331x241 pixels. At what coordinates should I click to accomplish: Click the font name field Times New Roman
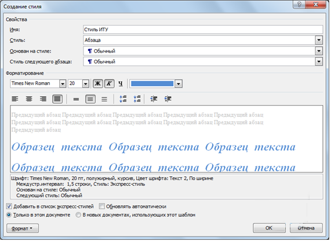coord(35,84)
